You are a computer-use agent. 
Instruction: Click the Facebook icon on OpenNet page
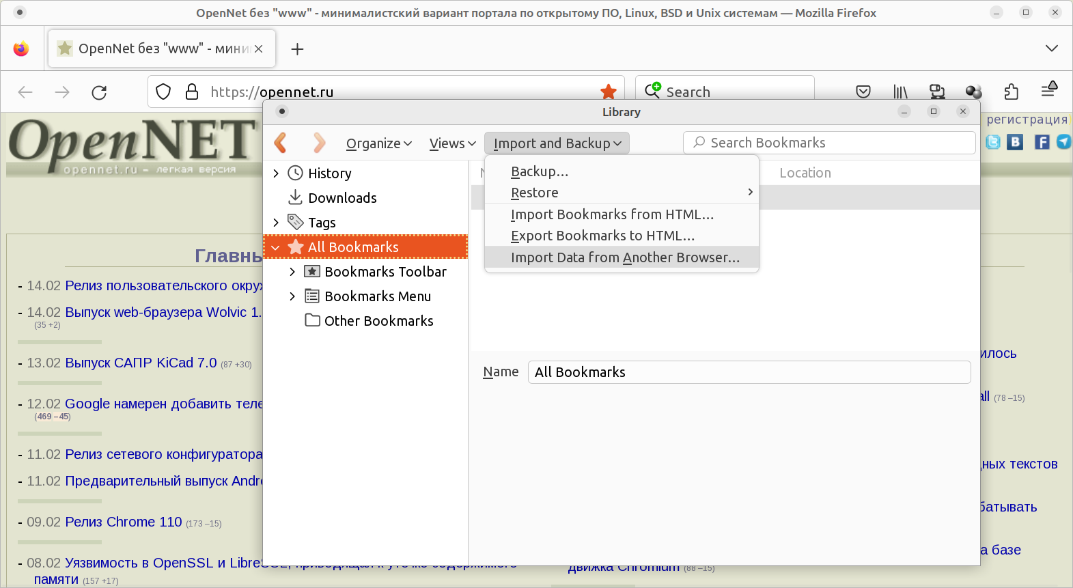(x=1042, y=142)
